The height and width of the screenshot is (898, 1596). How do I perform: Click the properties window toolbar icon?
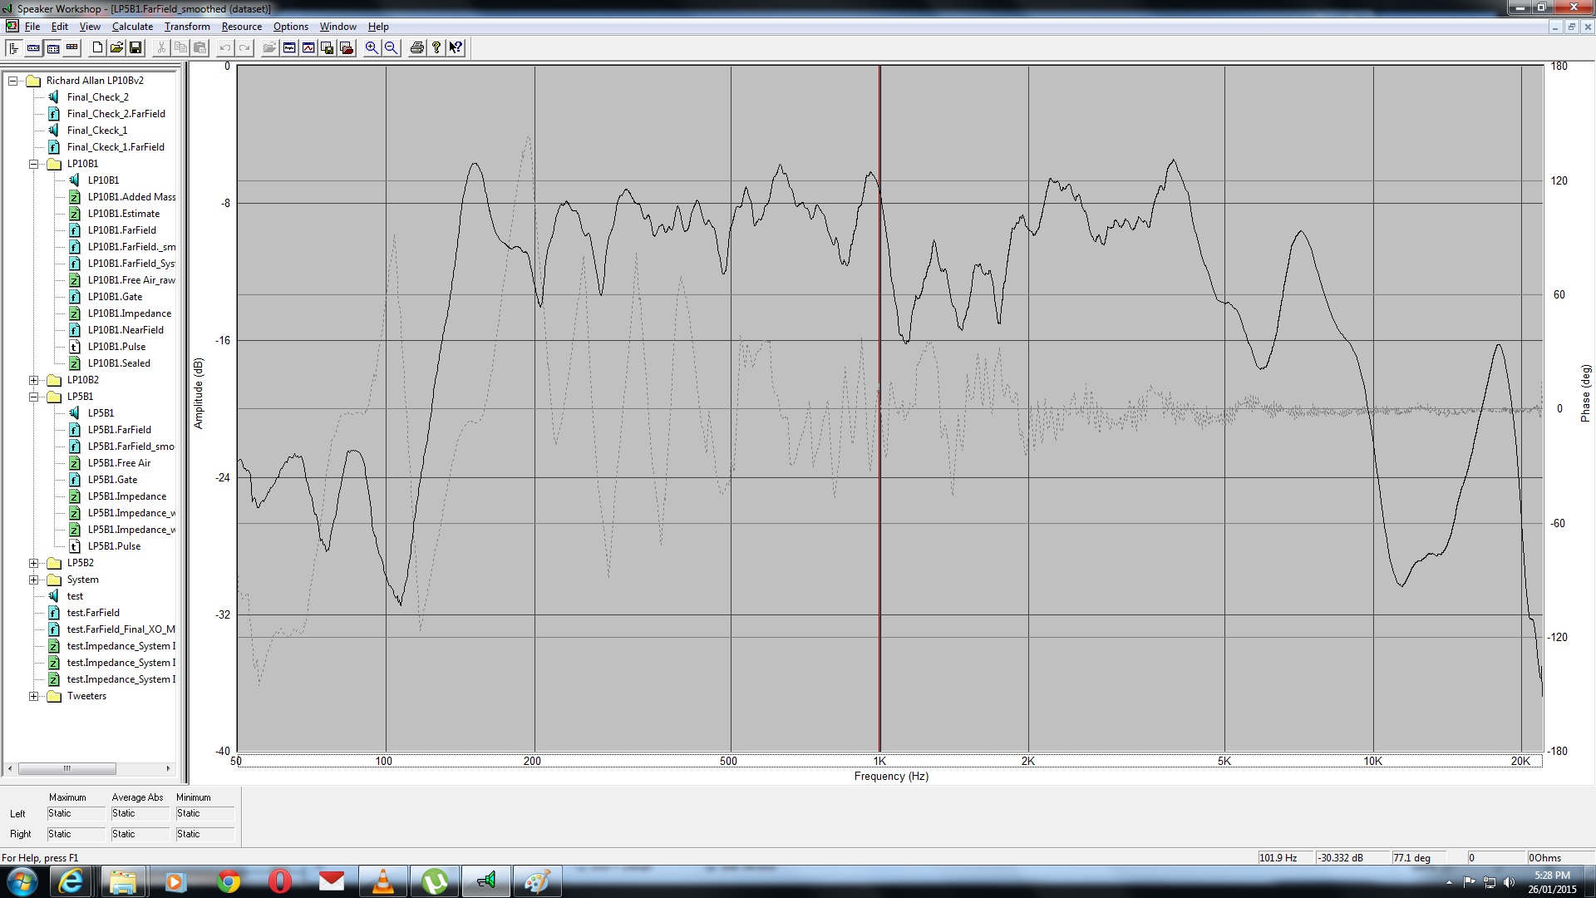pyautogui.click(x=289, y=47)
